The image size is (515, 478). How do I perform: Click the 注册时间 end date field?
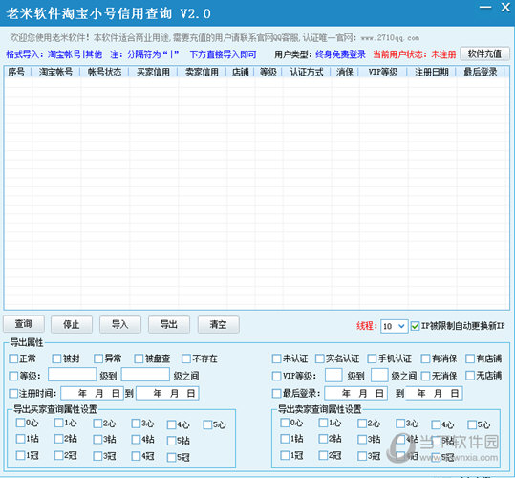point(167,393)
